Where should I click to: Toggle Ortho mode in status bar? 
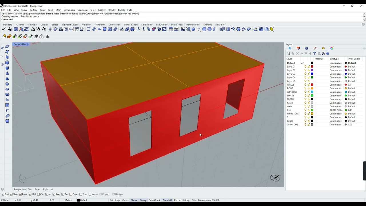(x=125, y=200)
